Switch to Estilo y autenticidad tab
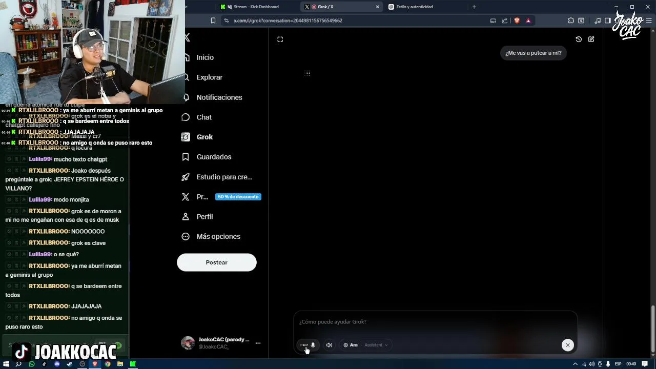656x369 pixels. 414,7
